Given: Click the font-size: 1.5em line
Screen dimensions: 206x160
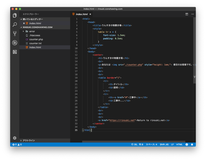Looking at the screenshot, I should (114, 35).
